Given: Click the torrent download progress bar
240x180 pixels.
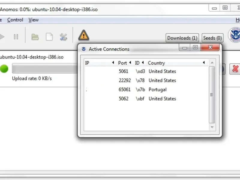Looking at the screenshot, I should [45, 68].
